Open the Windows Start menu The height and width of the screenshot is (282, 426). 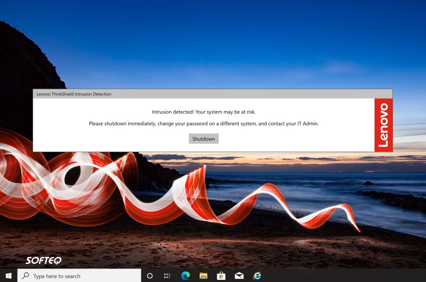click(x=9, y=276)
